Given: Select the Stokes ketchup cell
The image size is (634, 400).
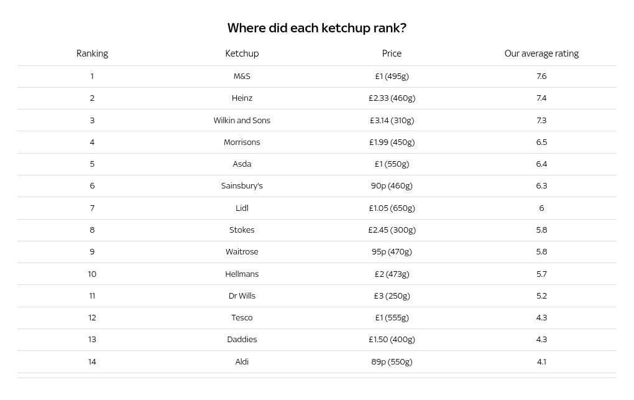Looking at the screenshot, I should click(x=242, y=230).
